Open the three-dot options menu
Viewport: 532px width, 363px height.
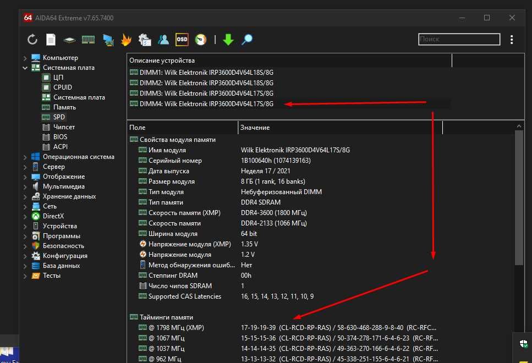coord(512,40)
